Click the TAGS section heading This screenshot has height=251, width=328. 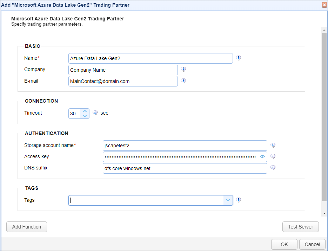(32, 188)
